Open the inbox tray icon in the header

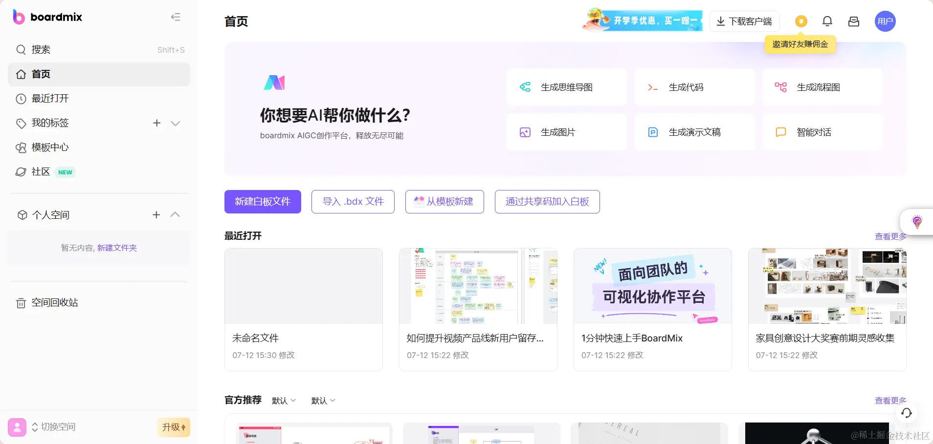(854, 21)
